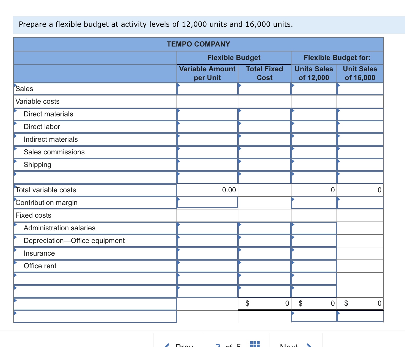405x347 pixels.
Task: Click Depreciation—Office equipment total fixed cost cell
Action: click(265, 241)
